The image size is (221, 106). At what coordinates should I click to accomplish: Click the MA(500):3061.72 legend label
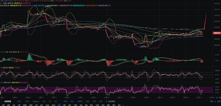[x=104, y=5]
